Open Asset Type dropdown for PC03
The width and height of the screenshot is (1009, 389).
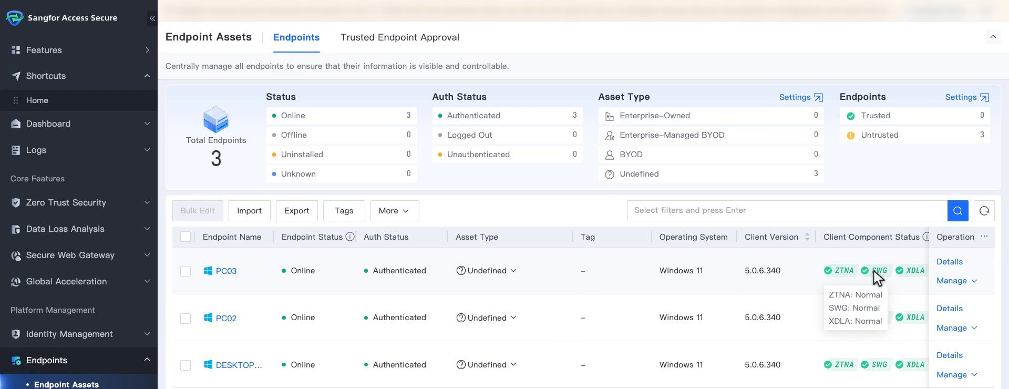487,271
